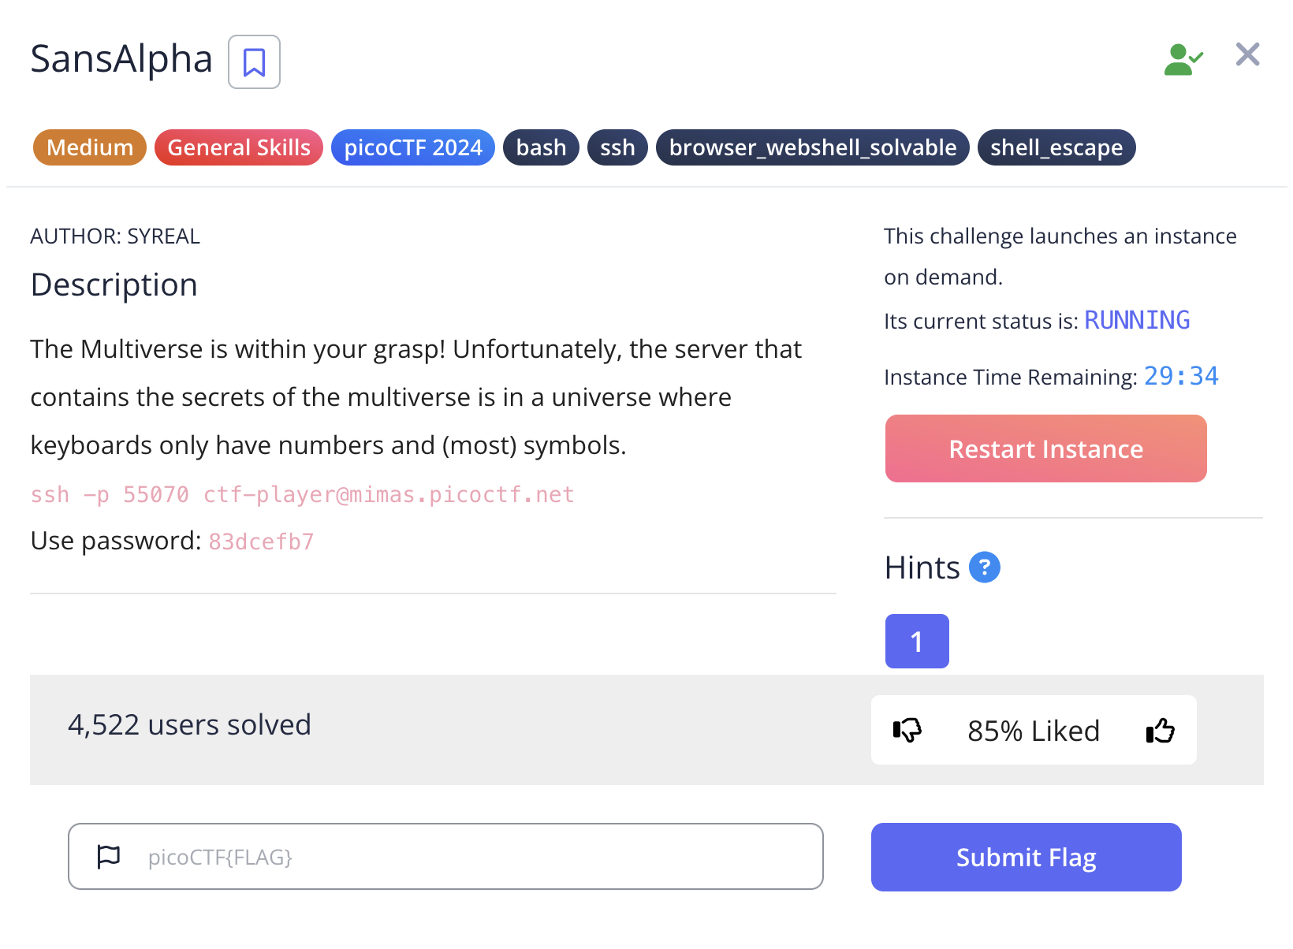Click the shell_escape tag

(1056, 147)
